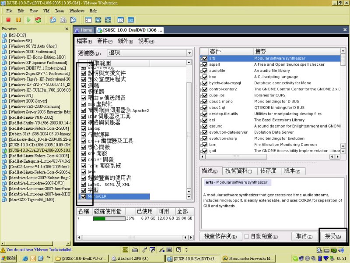The height and width of the screenshot is (263, 350).
Task: Click the sound device speaker icon in VMware status bar
Action: (341, 250)
